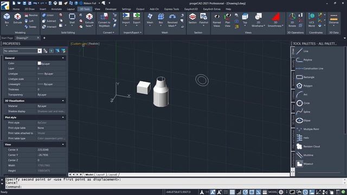Open 3D Smoothness setting
The image size is (347, 195).
[x=275, y=20]
